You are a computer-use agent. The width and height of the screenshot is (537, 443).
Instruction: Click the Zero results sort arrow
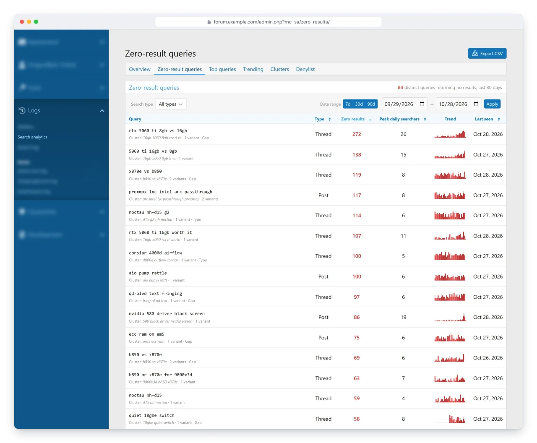[x=370, y=120]
